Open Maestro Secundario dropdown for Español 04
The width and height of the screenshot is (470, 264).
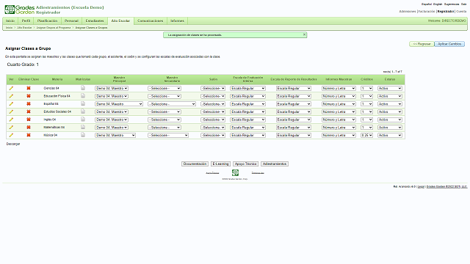[x=172, y=104]
